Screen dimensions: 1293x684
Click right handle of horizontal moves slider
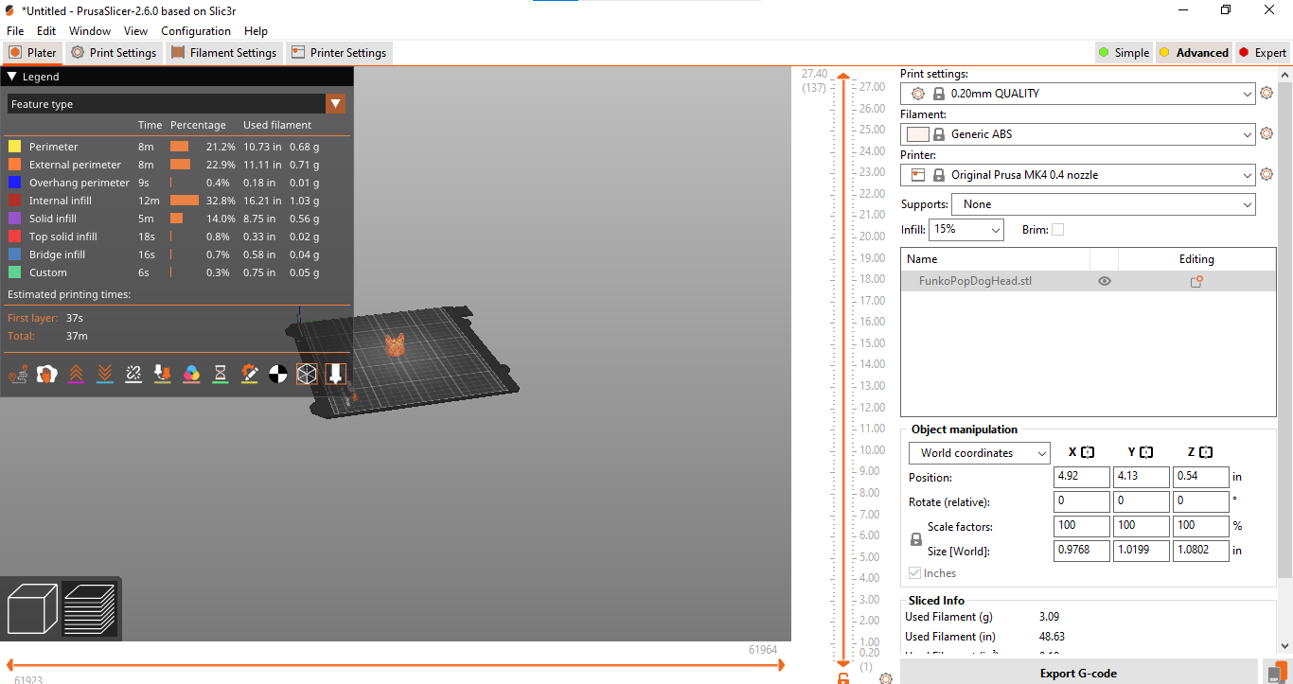click(x=783, y=665)
